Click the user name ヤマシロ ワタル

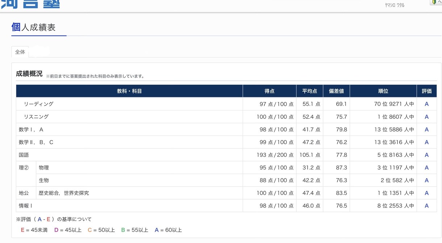pyautogui.click(x=395, y=5)
